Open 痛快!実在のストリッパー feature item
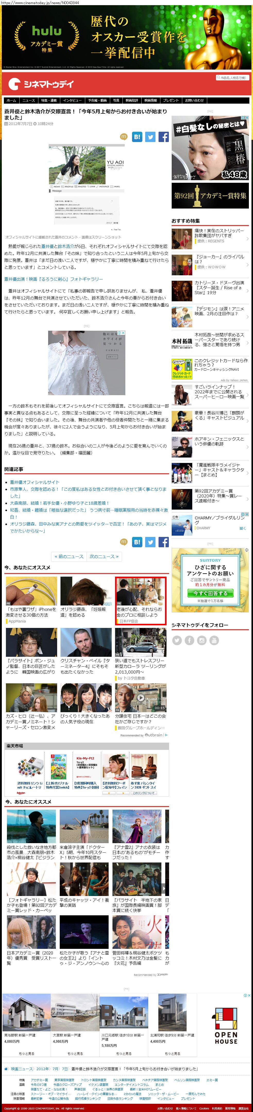Image resolution: width=253 pixels, height=1112 pixels. click(210, 239)
